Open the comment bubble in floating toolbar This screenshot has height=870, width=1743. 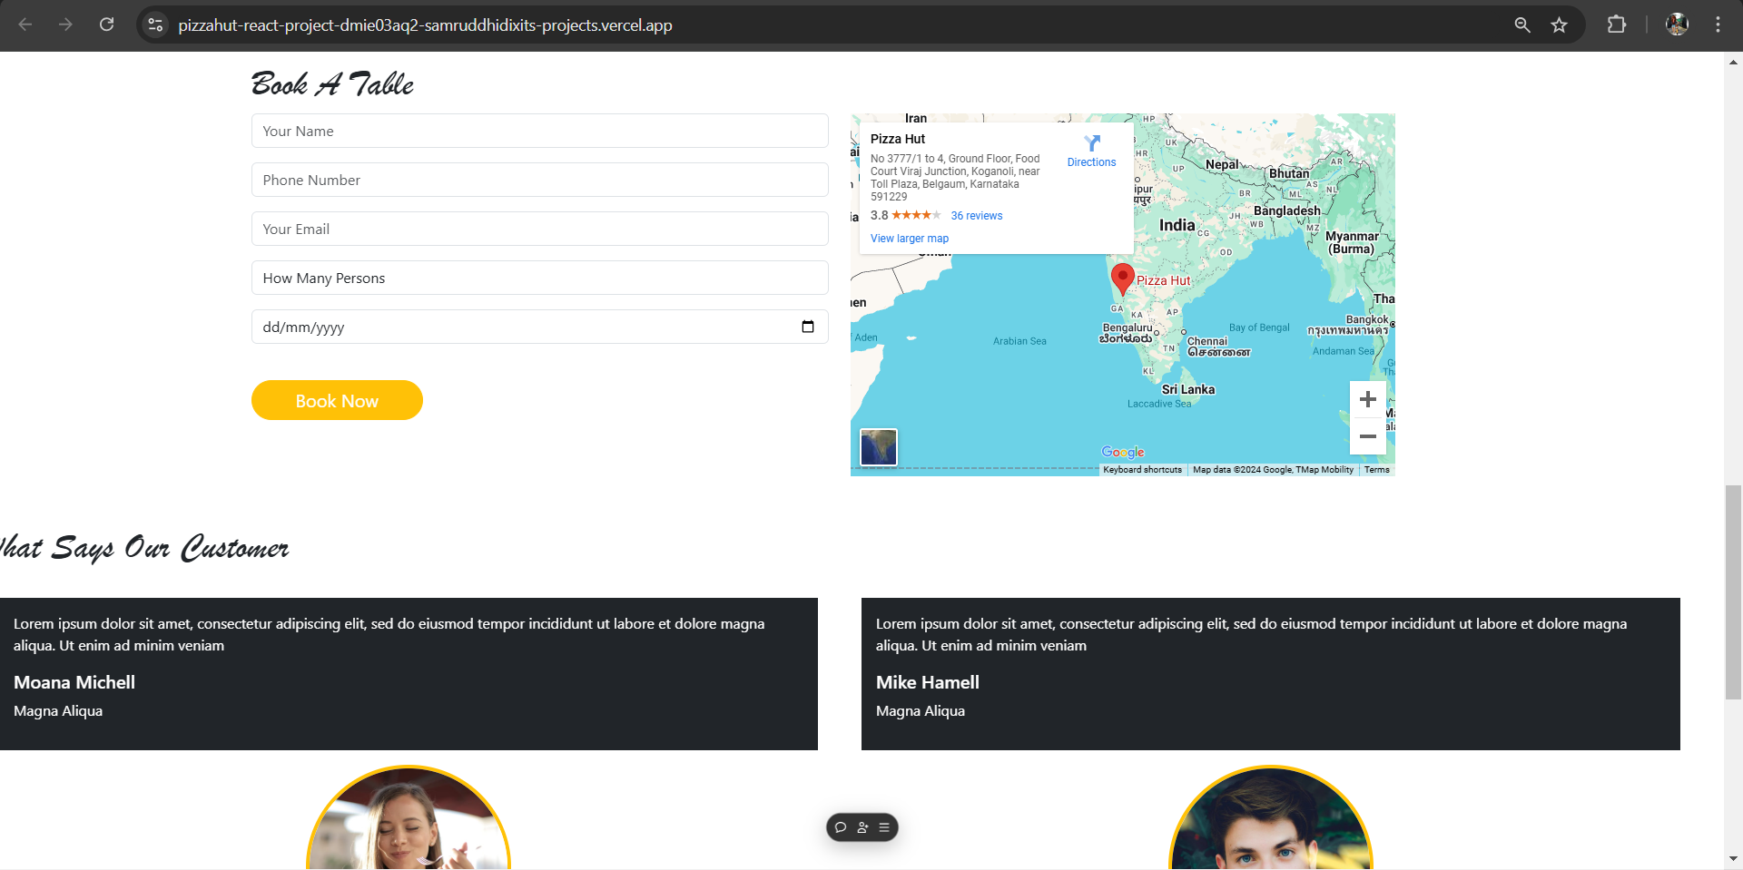pyautogui.click(x=841, y=827)
